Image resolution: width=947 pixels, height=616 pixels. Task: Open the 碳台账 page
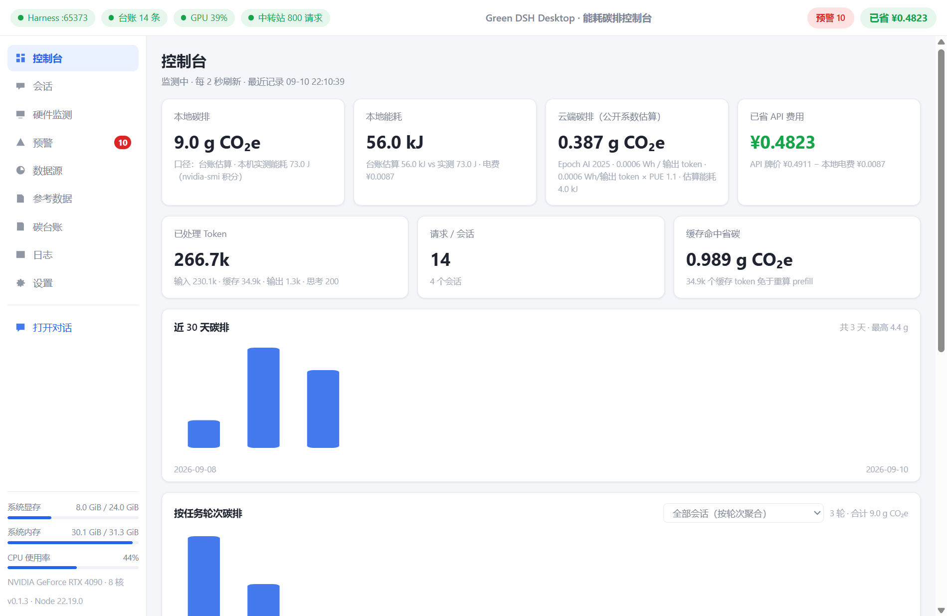click(73, 227)
